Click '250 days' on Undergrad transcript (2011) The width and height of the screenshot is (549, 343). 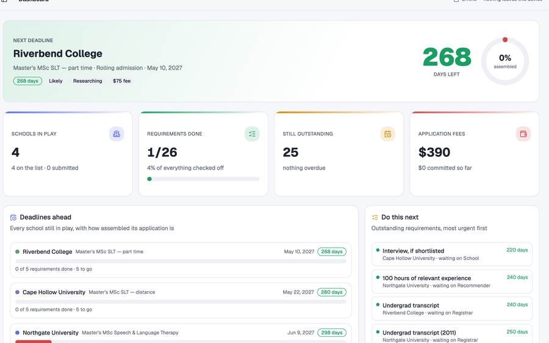517,332
